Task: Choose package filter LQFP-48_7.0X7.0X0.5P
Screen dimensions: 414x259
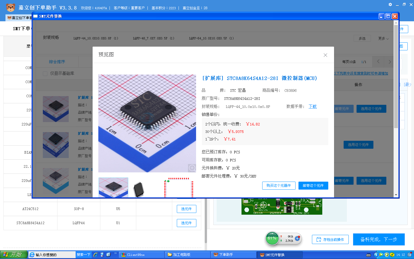Action: pos(154,38)
